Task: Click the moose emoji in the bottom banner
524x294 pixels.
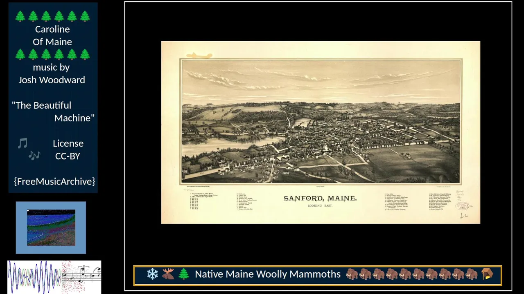Action: (x=168, y=274)
